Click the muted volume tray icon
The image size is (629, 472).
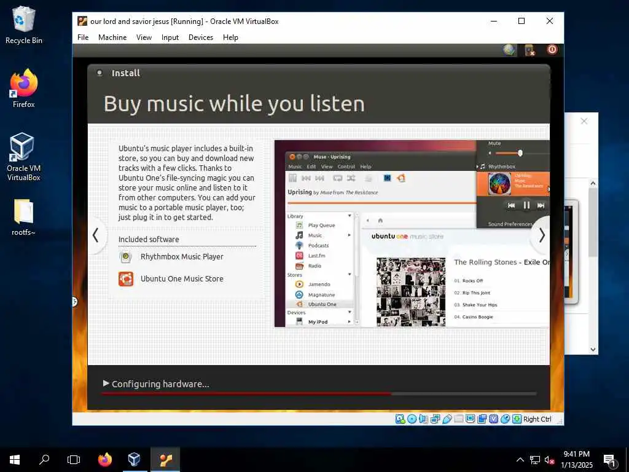pos(549,460)
